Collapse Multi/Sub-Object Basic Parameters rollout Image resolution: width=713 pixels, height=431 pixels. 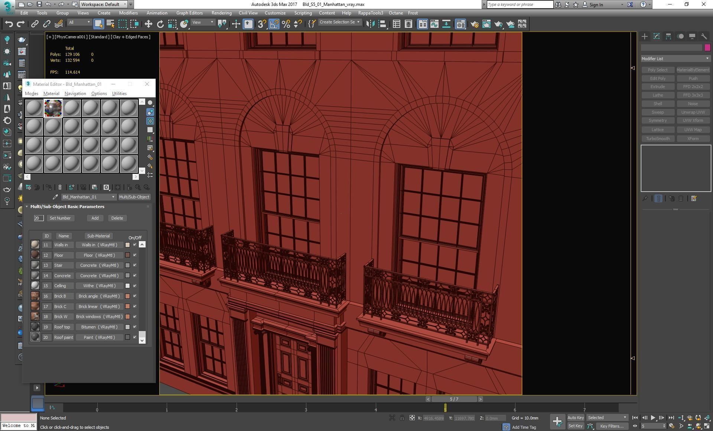tap(27, 207)
